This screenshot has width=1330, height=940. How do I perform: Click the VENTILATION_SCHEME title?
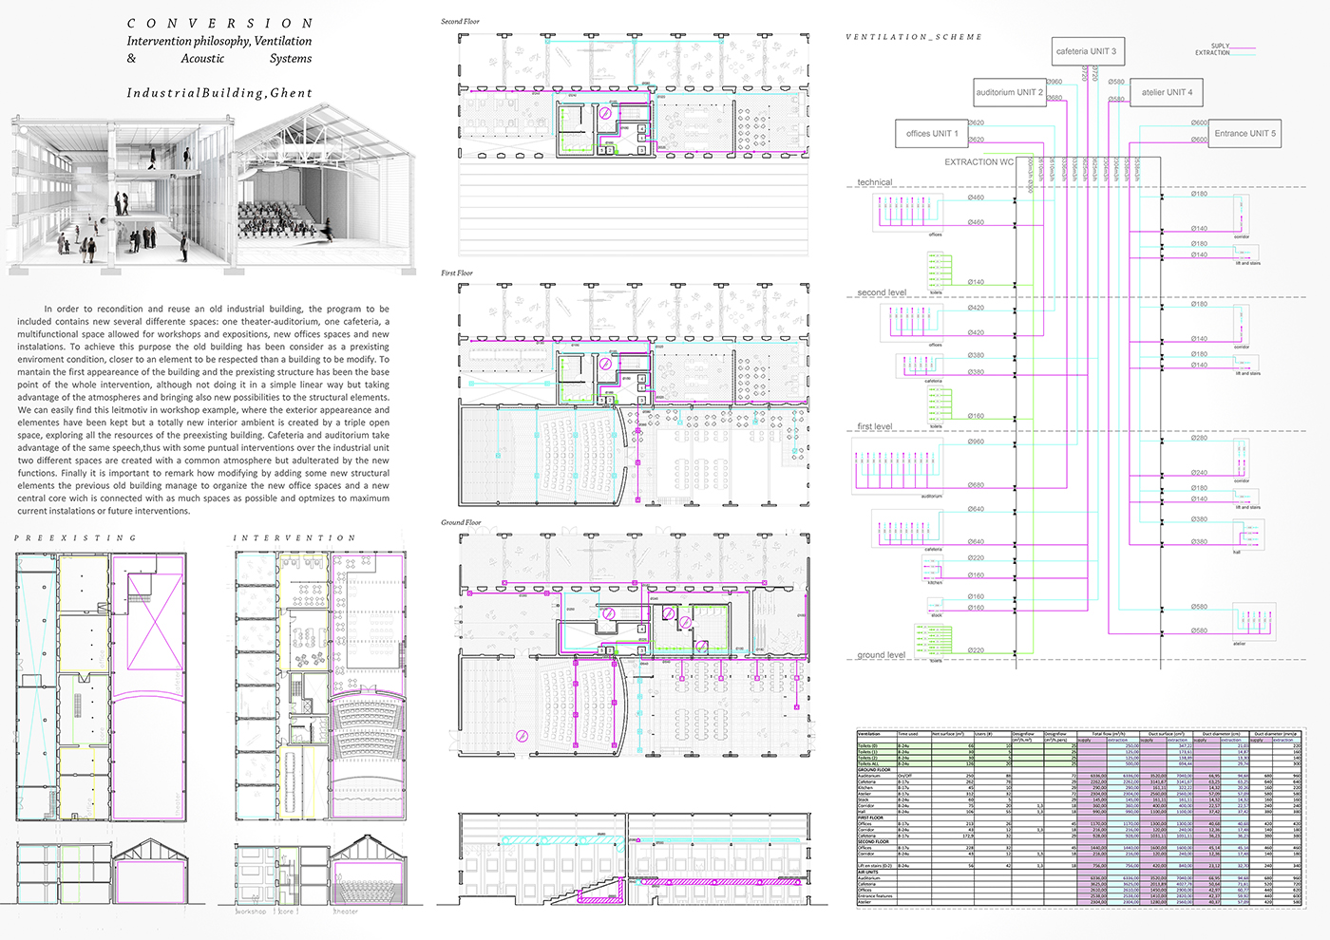(x=913, y=37)
